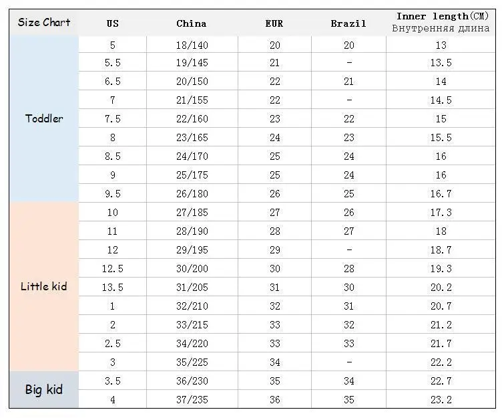The width and height of the screenshot is (504, 418).
Task: Click China size 37/235 cell
Action: click(192, 400)
